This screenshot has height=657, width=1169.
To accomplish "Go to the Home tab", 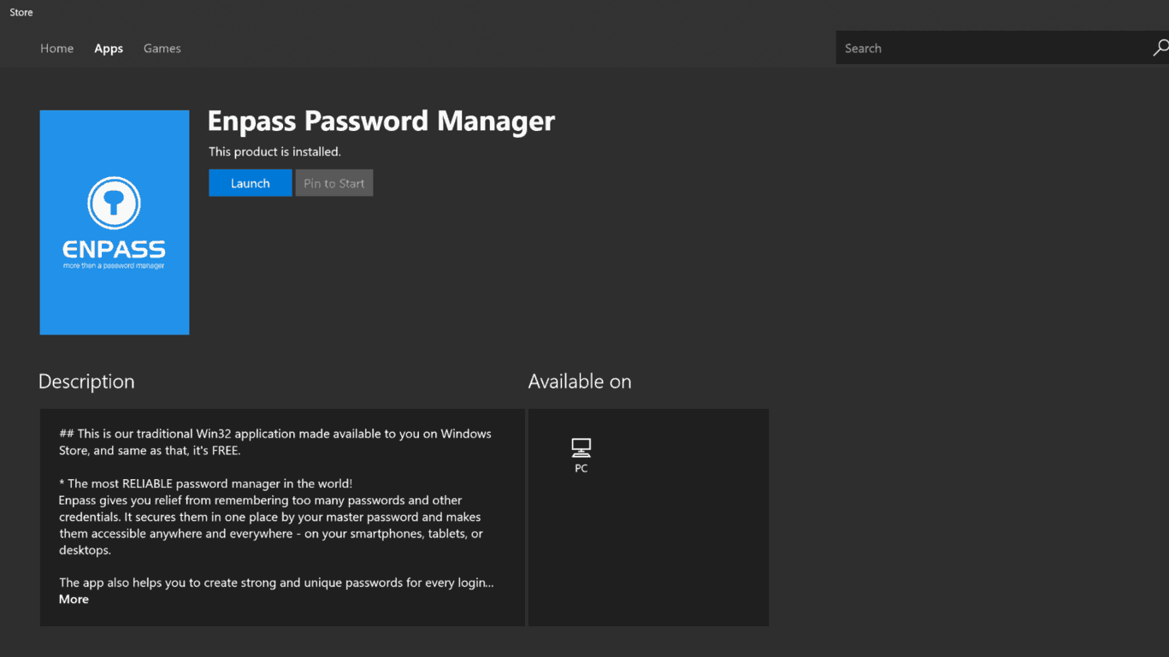I will 56,49.
